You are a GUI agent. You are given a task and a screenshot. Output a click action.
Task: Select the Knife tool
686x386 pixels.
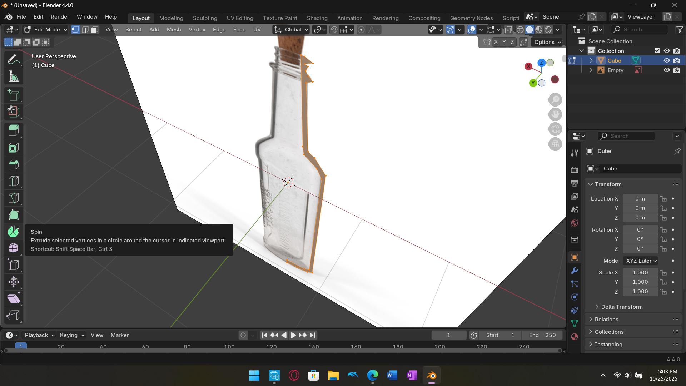pos(14,198)
